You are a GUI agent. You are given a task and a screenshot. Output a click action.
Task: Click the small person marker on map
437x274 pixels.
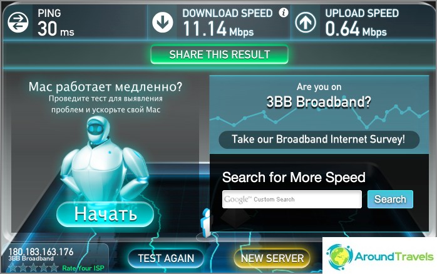[x=206, y=223]
